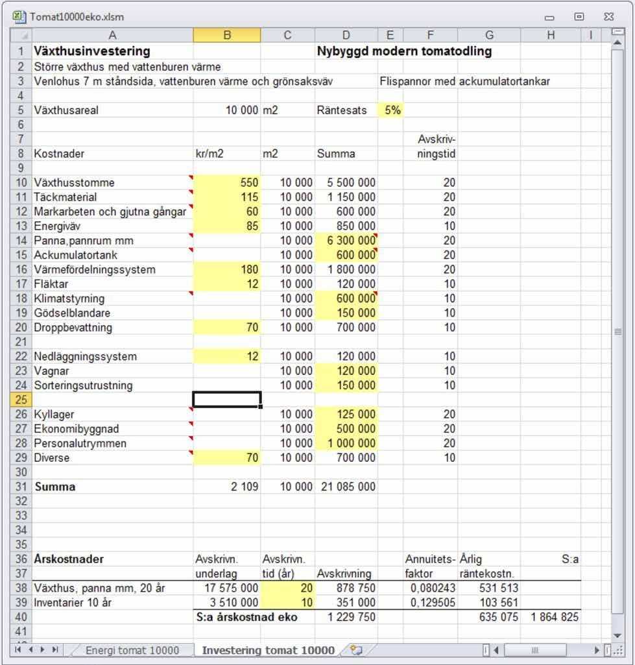635x665 pixels.
Task: Click the Växthusareal label cell
Action: point(112,110)
